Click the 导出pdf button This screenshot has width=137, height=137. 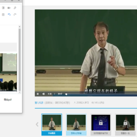pyautogui.click(x=8, y=100)
